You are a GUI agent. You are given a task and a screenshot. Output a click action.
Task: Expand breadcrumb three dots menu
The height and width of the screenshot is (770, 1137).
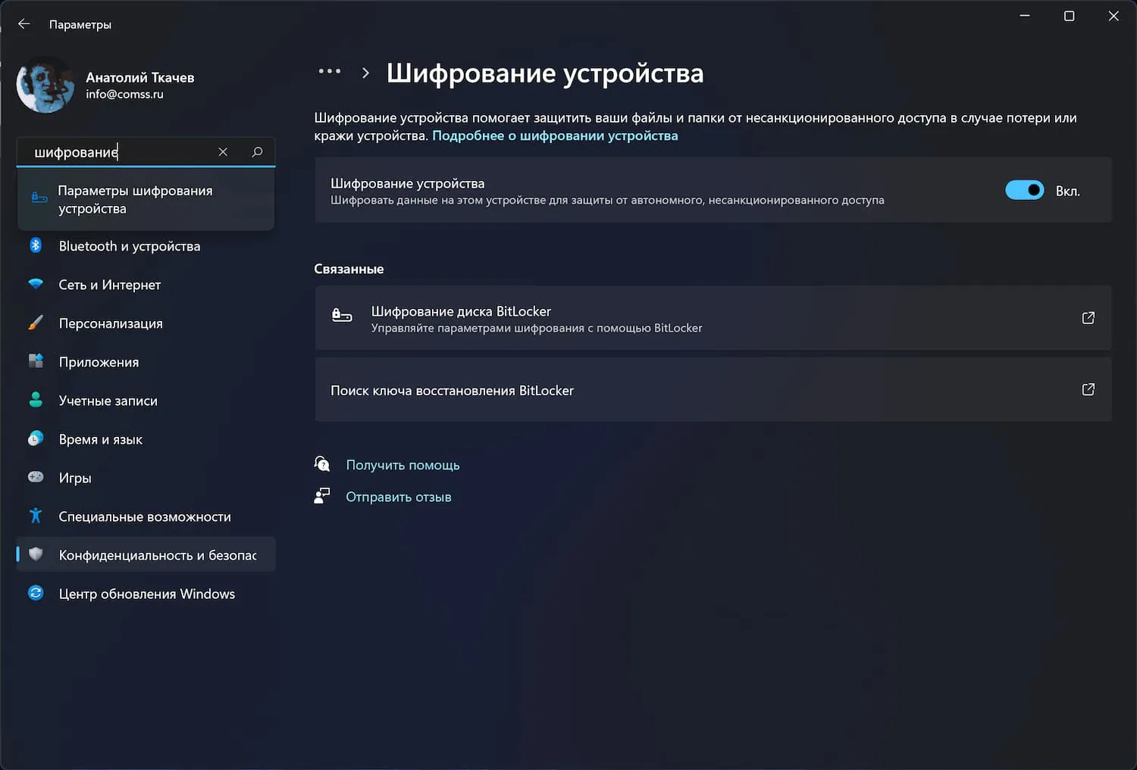[x=330, y=71]
